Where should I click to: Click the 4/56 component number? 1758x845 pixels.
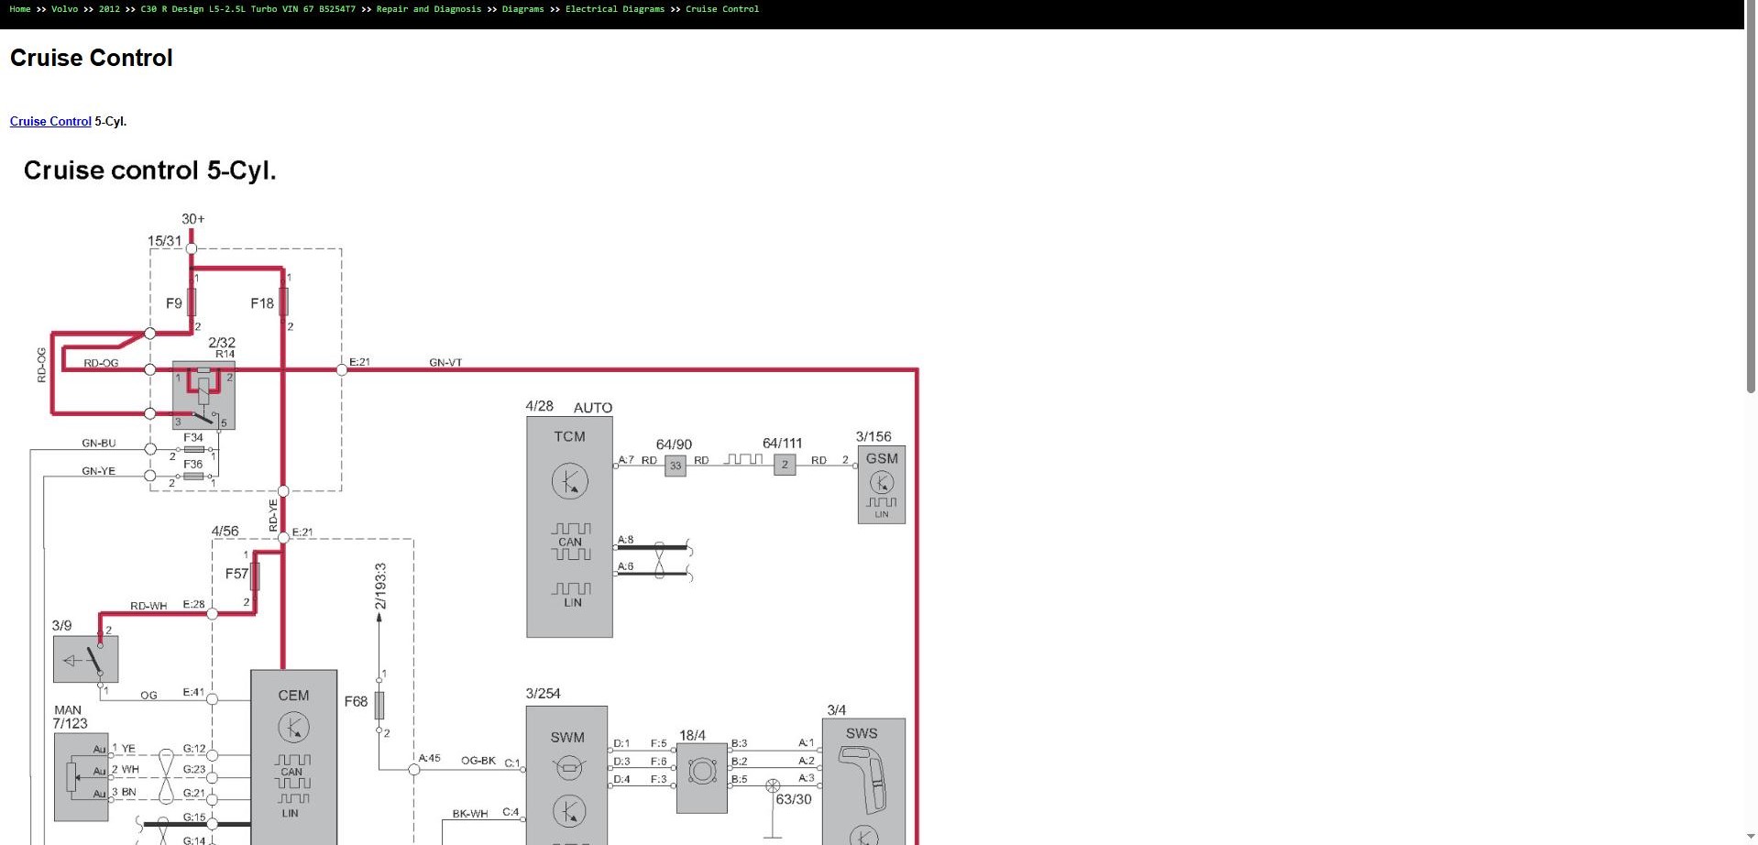pyautogui.click(x=225, y=532)
